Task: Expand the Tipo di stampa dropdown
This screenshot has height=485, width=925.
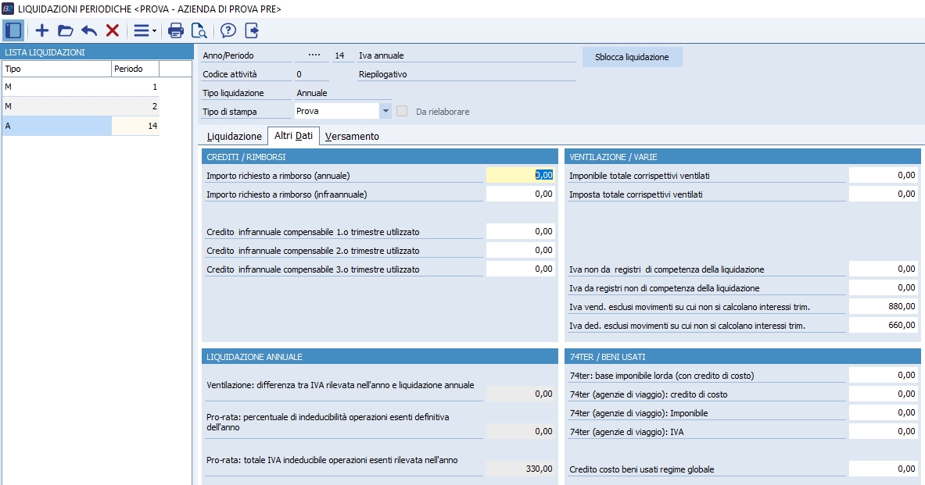Action: [x=385, y=112]
